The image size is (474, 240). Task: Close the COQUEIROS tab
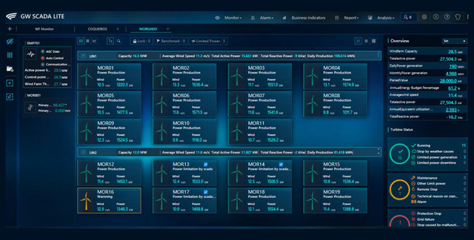[x=118, y=29]
